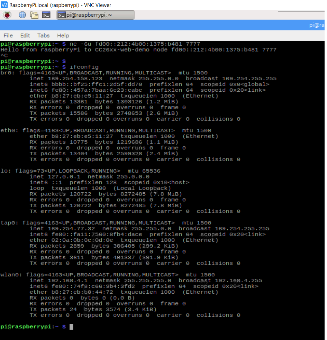This screenshot has width=327, height=340.
Task: Click the "br0:" interface name
Action: pos(8,73)
